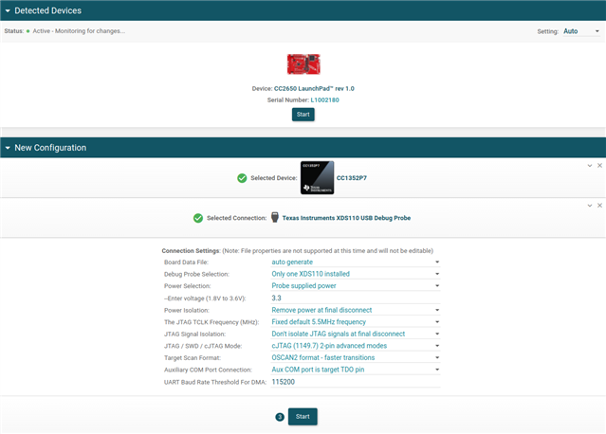Collapse the Selected Device row chevron

coord(590,166)
